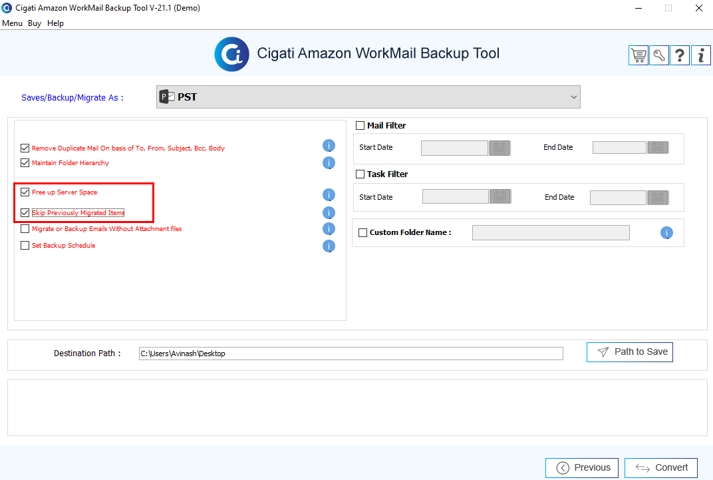This screenshot has height=480, width=713.
Task: Show info for Set Backup Schedule
Action: pyautogui.click(x=329, y=246)
